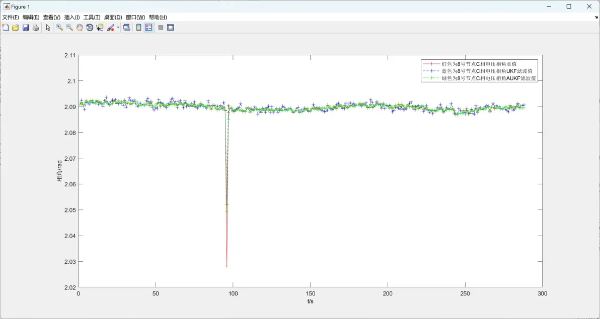Select the Zoom Out tool
Image resolution: width=600 pixels, height=319 pixels.
(69, 28)
